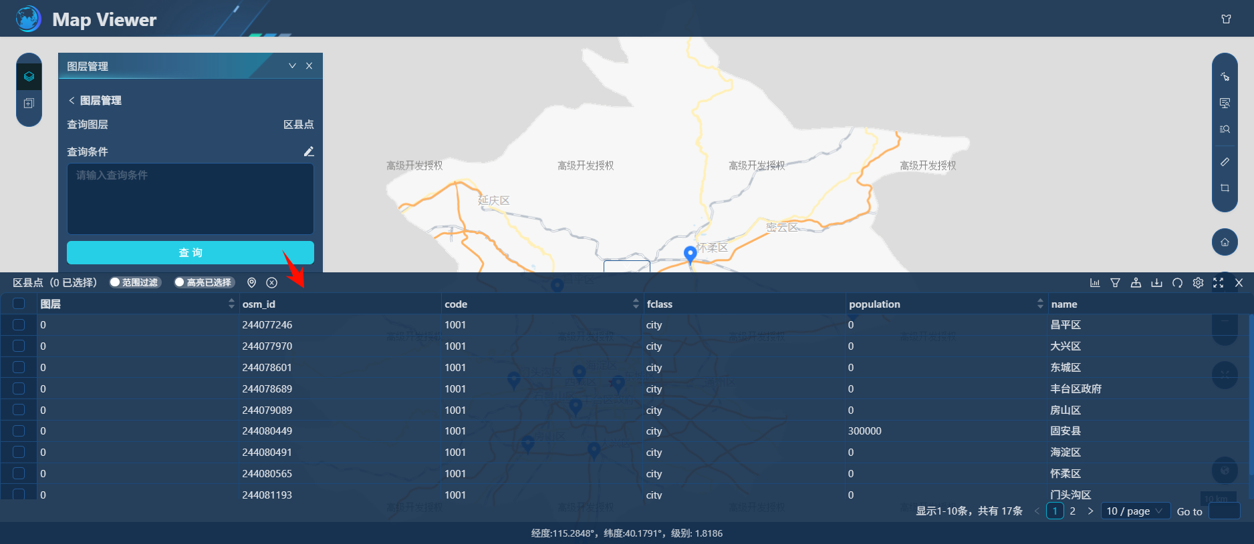Sort by the population column arrows
The width and height of the screenshot is (1254, 544).
[1039, 304]
